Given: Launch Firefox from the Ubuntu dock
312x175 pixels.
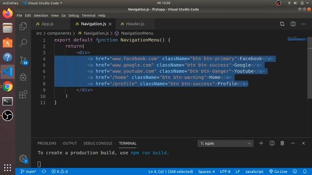Looking at the screenshot, I should click(x=8, y=14).
